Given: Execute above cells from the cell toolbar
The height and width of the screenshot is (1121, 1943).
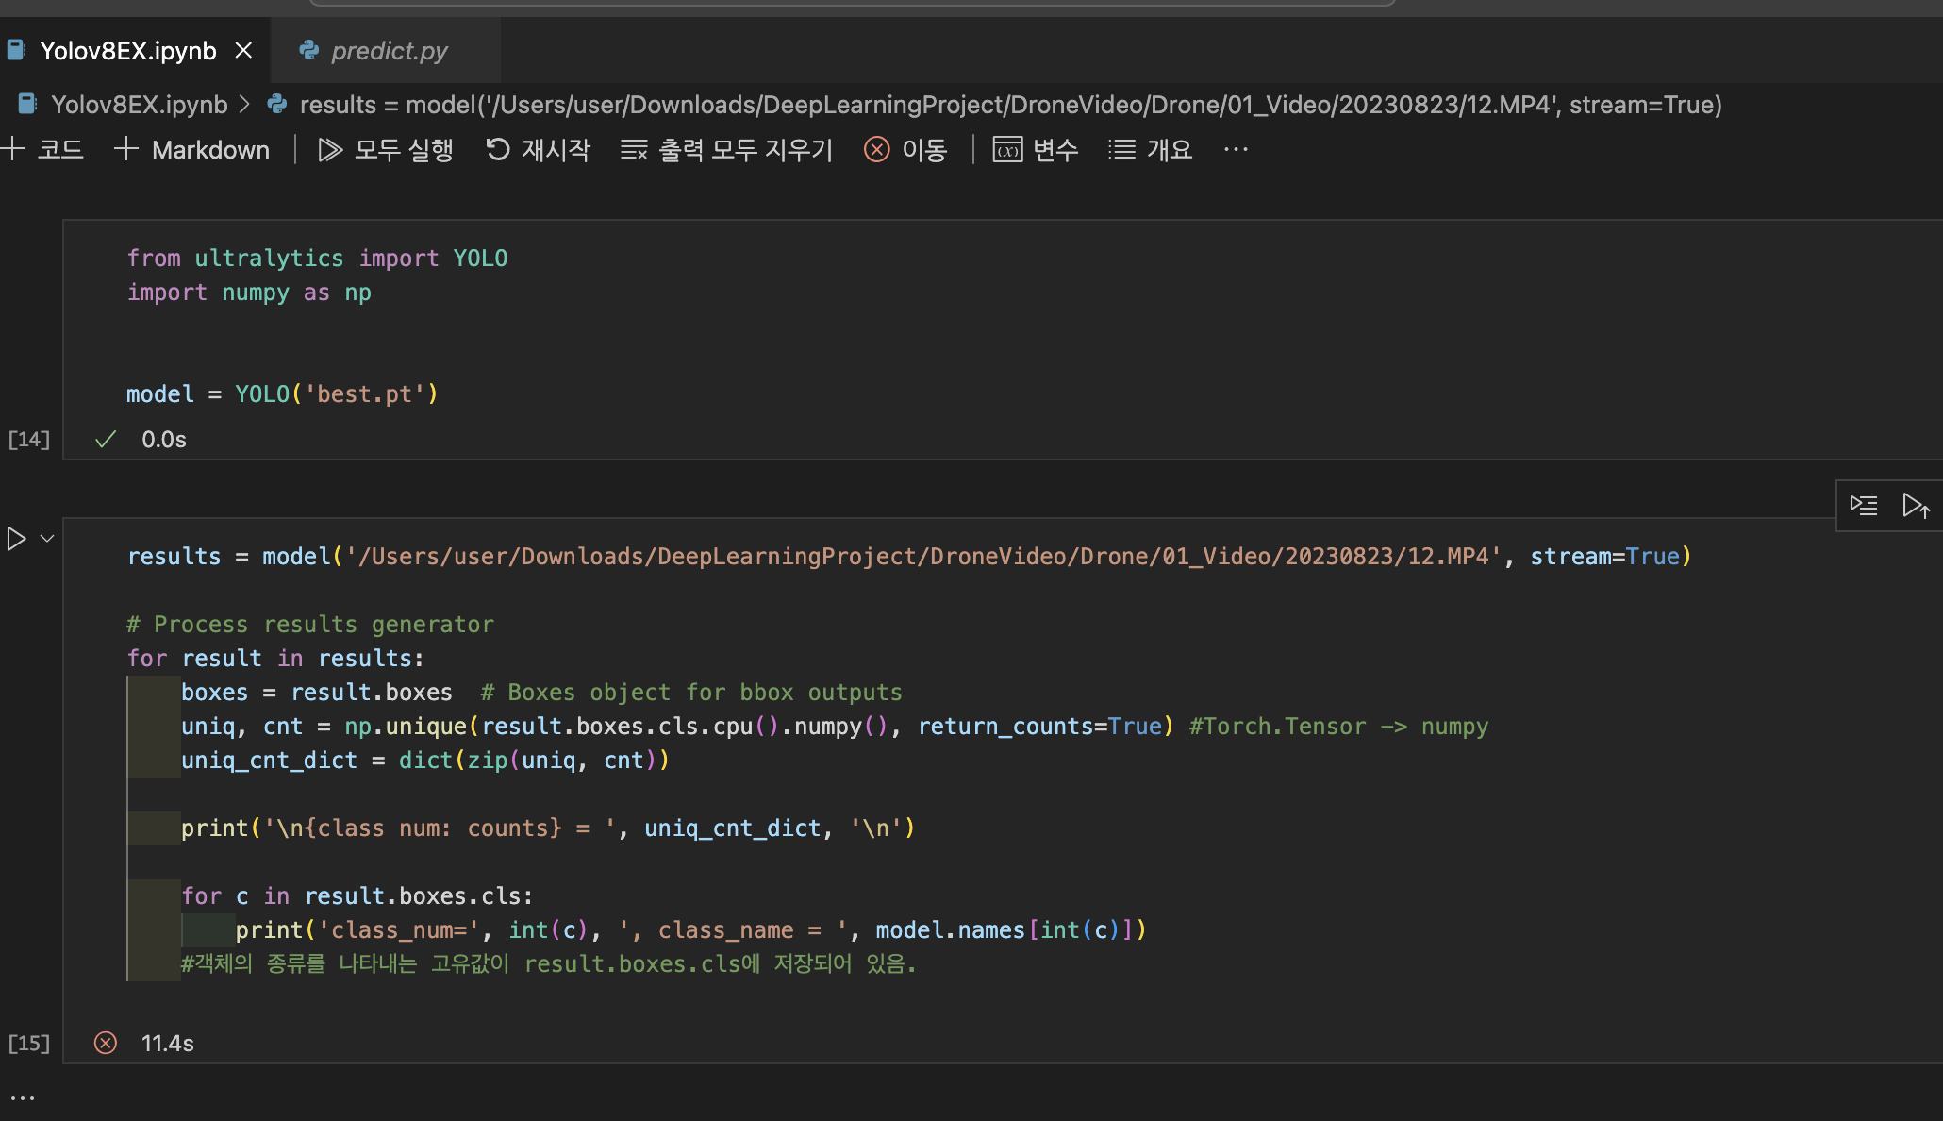Looking at the screenshot, I should click(1865, 505).
